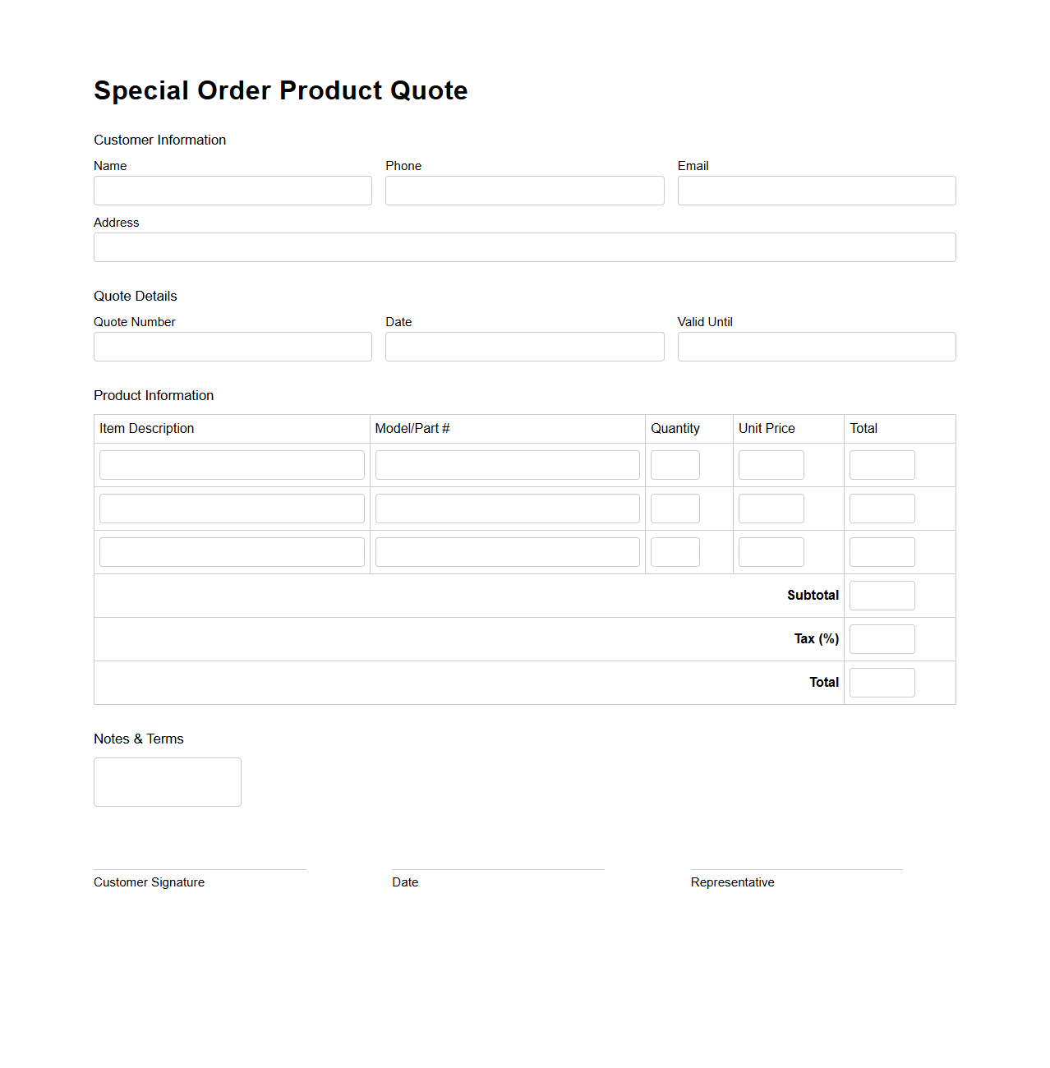Screen dimensions: 1050x1068
Task: Click the Phone input field
Action: point(524,191)
